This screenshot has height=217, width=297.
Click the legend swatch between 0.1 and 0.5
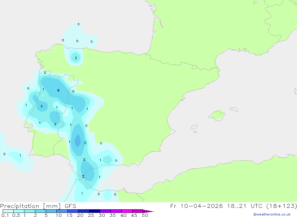point(8,211)
